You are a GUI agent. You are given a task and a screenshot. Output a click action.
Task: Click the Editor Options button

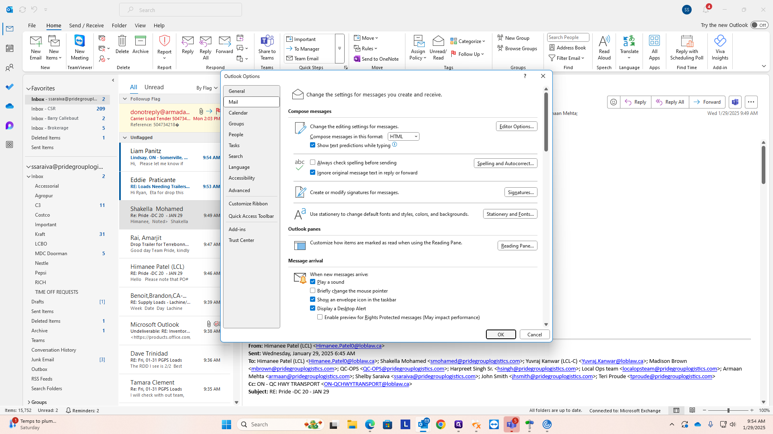coord(517,126)
